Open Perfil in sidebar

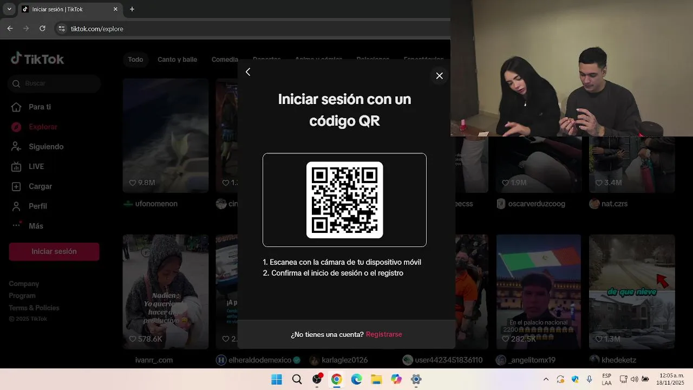(30, 206)
